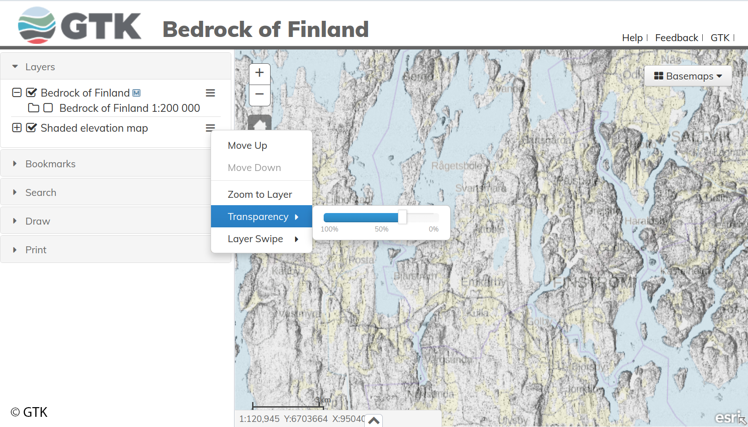
Task: Open the Help link
Action: click(x=632, y=38)
